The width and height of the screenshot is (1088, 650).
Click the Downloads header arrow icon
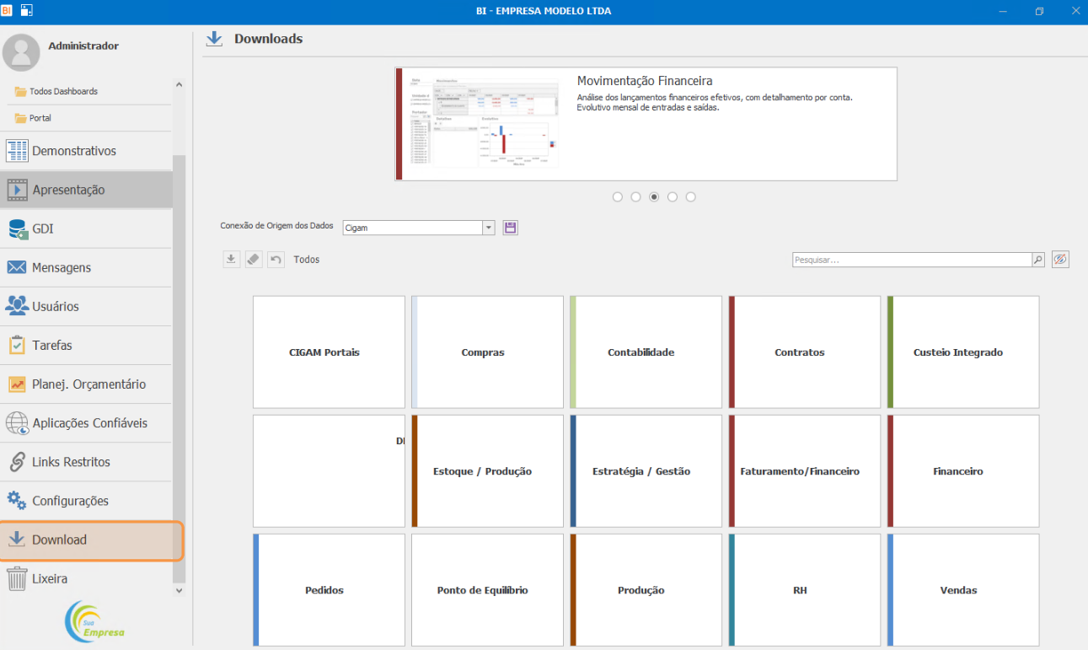[215, 39]
